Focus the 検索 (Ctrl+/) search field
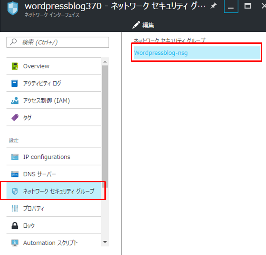The image size is (266, 255). [58, 42]
